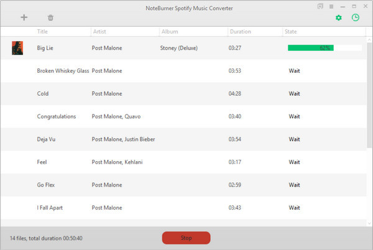Click the plus icon to add songs

click(24, 17)
